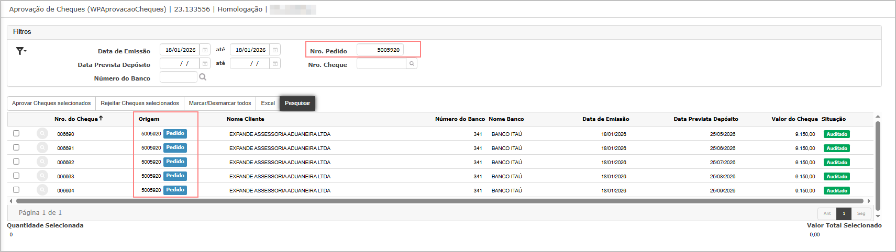This screenshot has height=252, width=896.
Task: Click the Nro. Cheque lookup magnifier icon
Action: (x=412, y=64)
